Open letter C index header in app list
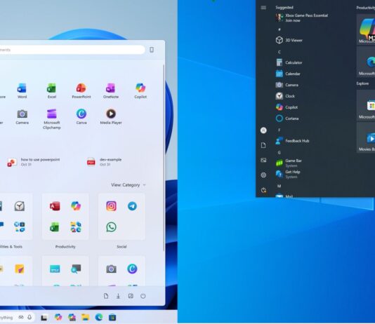The image size is (375, 324). 279,52
